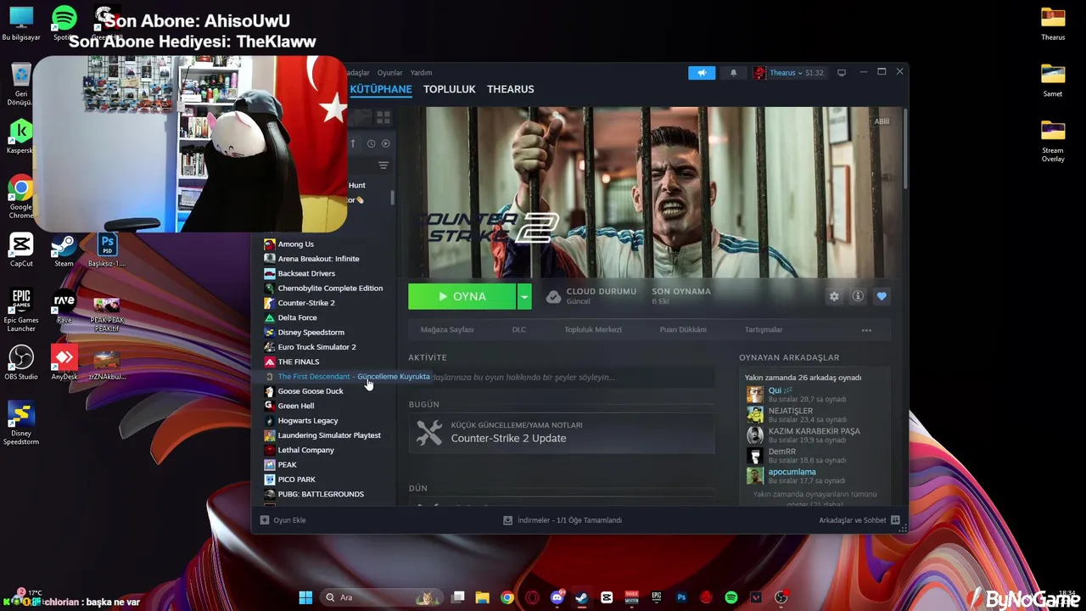Image resolution: width=1086 pixels, height=611 pixels.
Task: Open Photoshop from the taskbar
Action: pos(681,597)
